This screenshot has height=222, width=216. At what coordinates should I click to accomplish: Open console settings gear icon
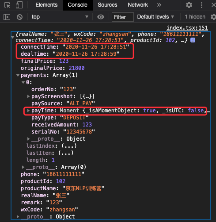[x=213, y=17]
